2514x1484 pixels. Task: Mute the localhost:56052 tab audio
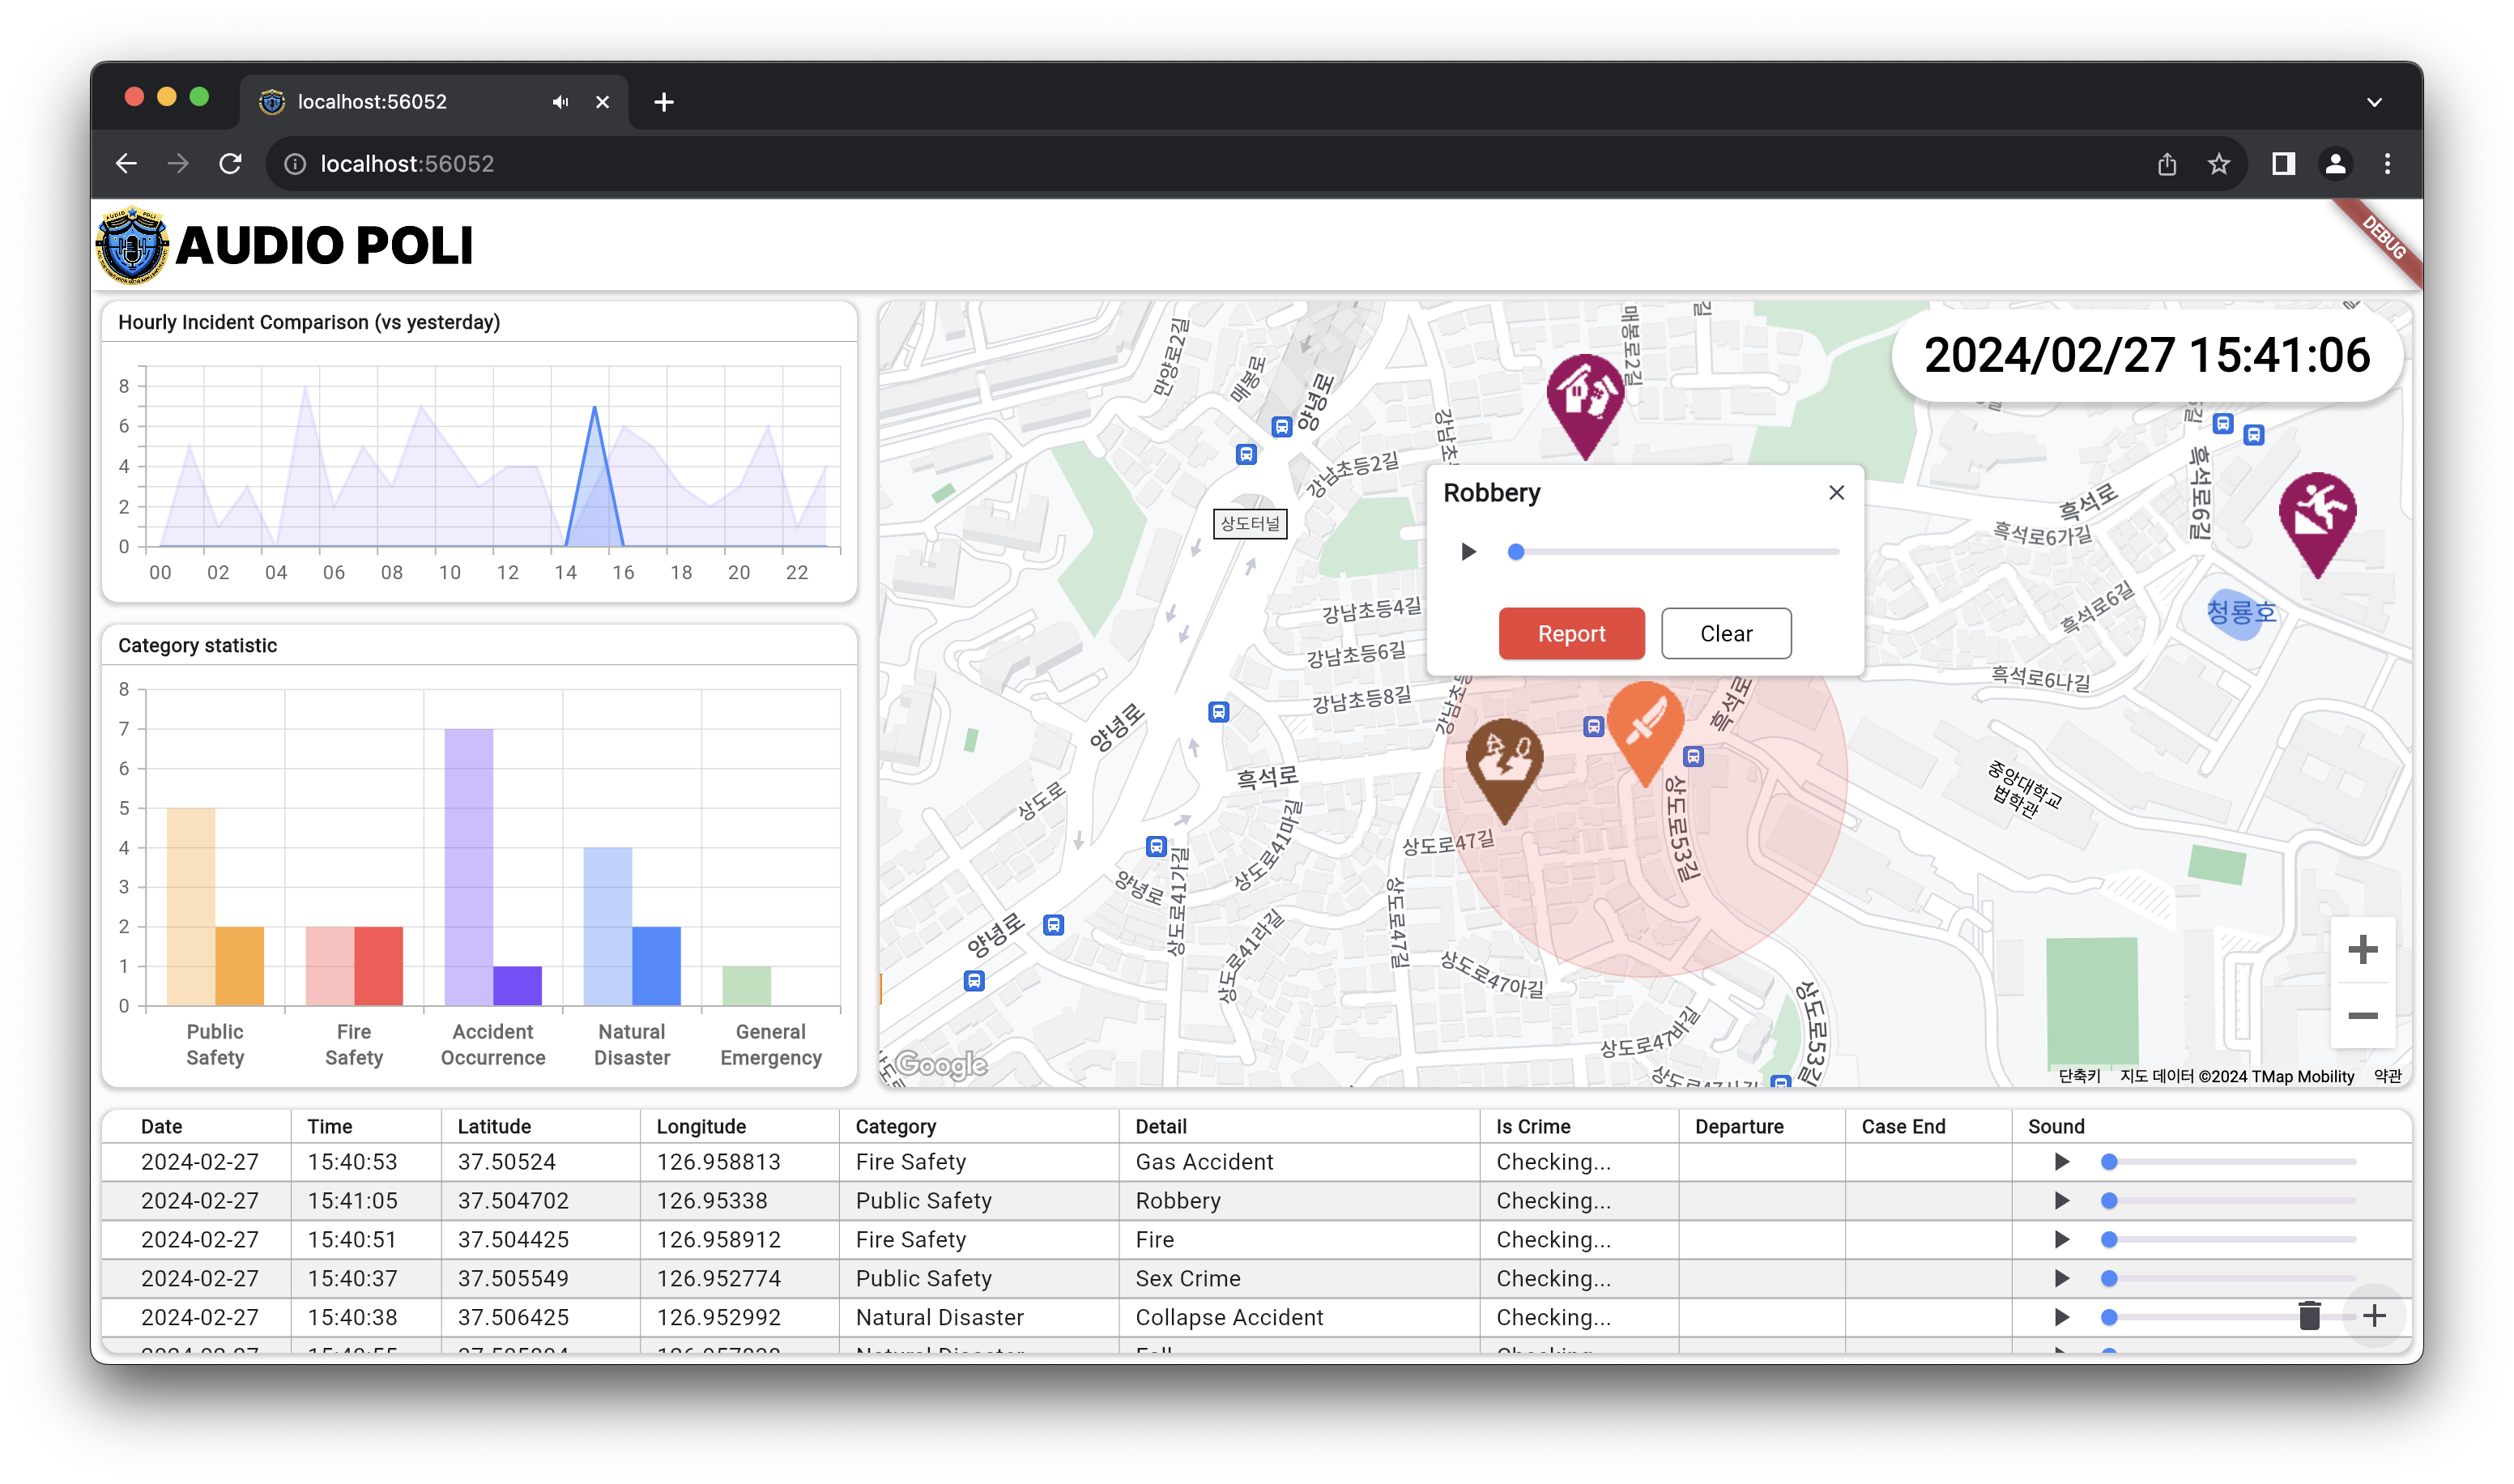[560, 102]
